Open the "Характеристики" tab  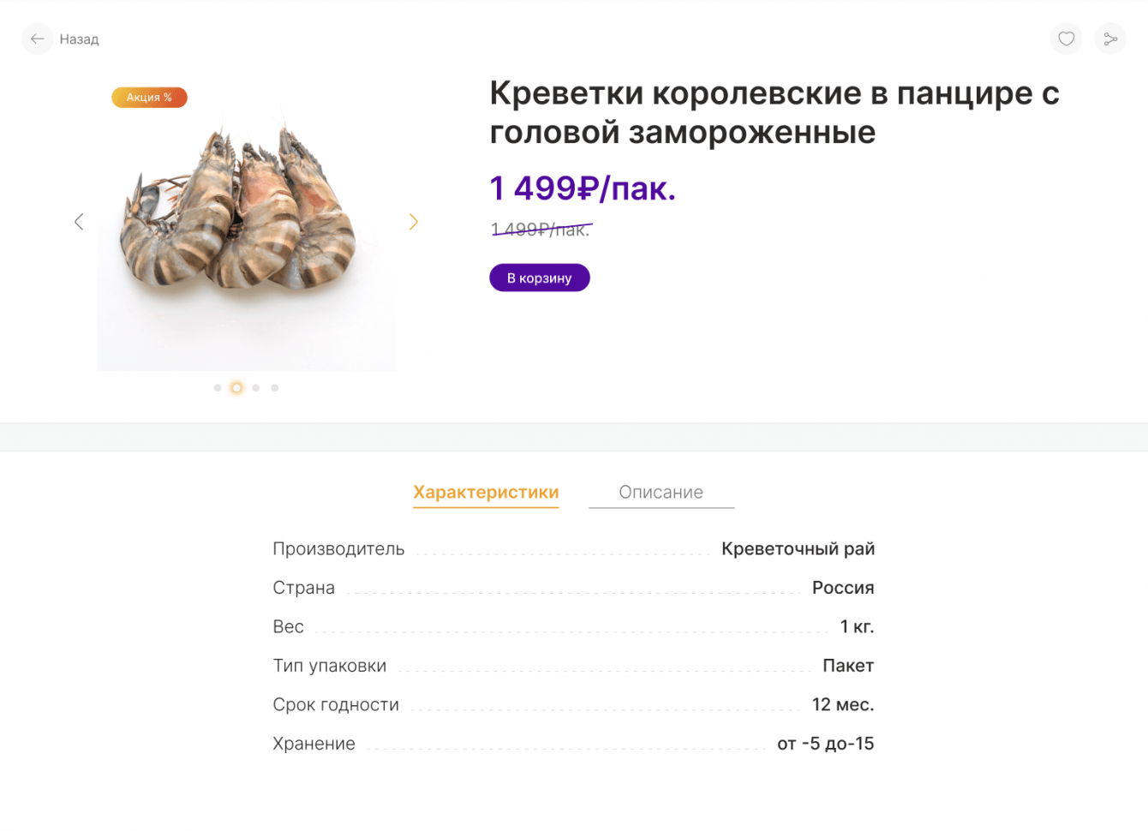486,493
